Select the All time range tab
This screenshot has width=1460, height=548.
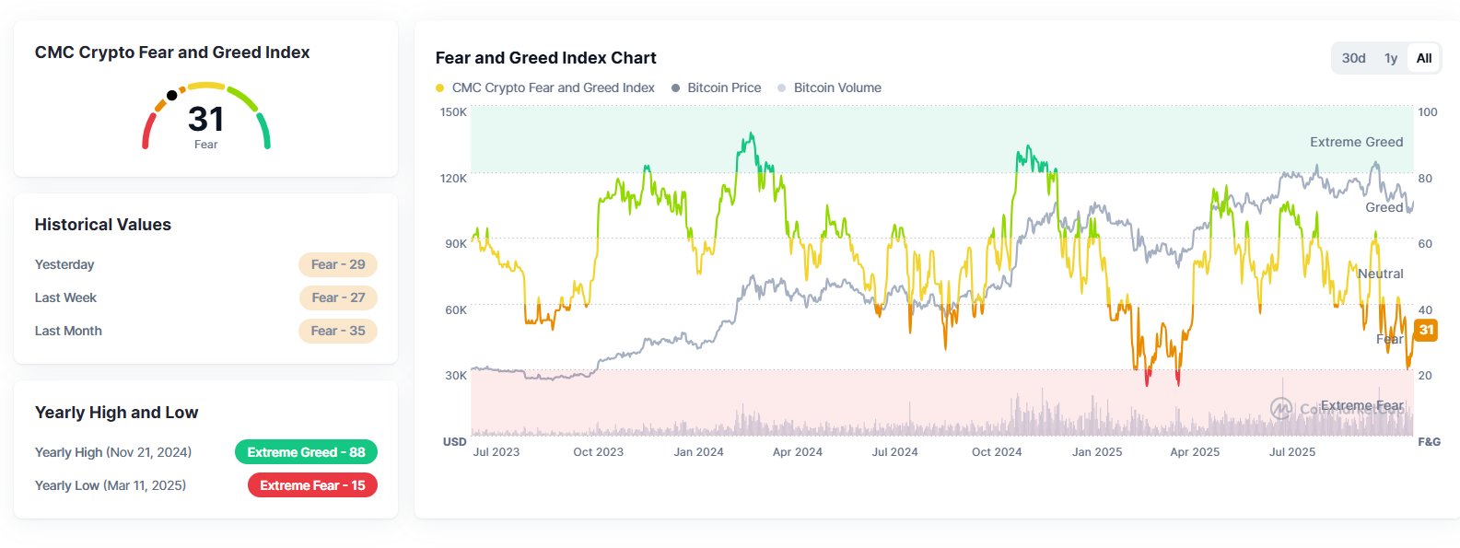[x=1424, y=58]
